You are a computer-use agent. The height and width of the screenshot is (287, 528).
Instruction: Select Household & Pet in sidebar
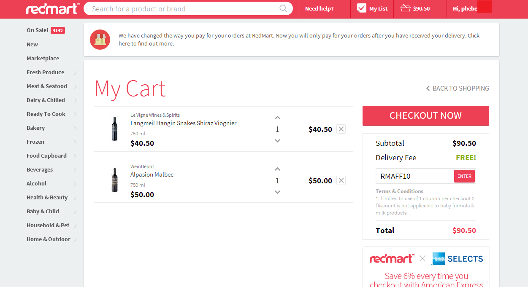(x=48, y=225)
